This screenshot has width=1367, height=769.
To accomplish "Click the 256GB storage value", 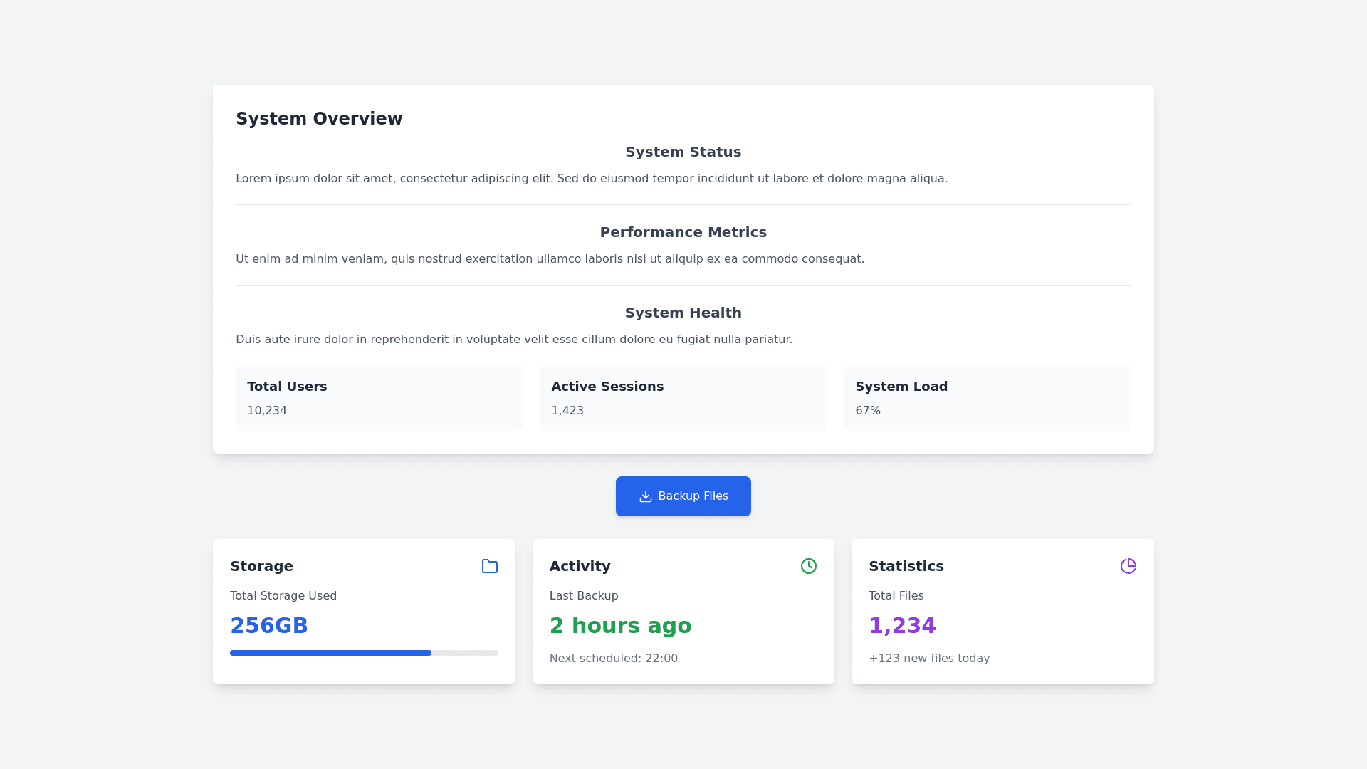I will click(x=269, y=626).
